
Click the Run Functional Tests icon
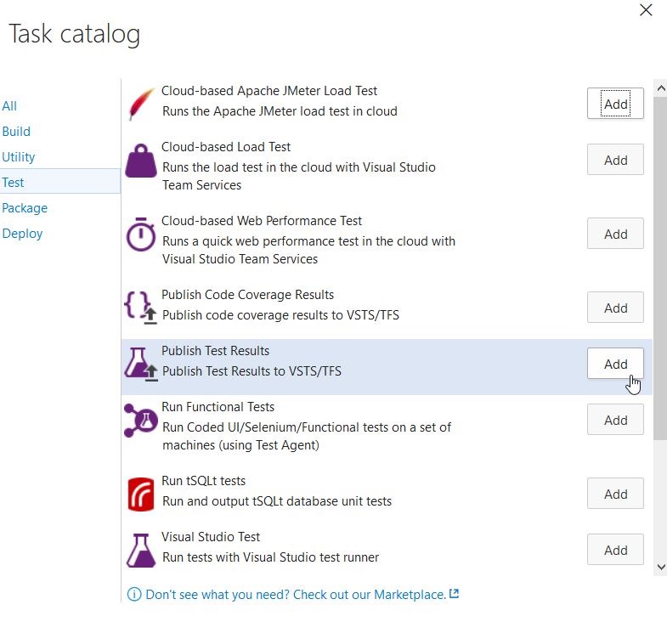point(141,420)
